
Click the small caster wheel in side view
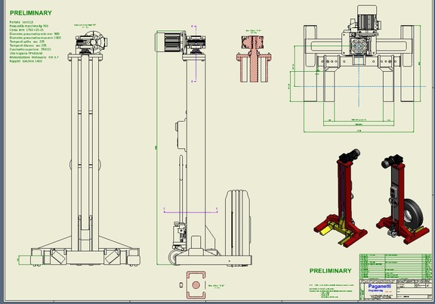(174, 257)
